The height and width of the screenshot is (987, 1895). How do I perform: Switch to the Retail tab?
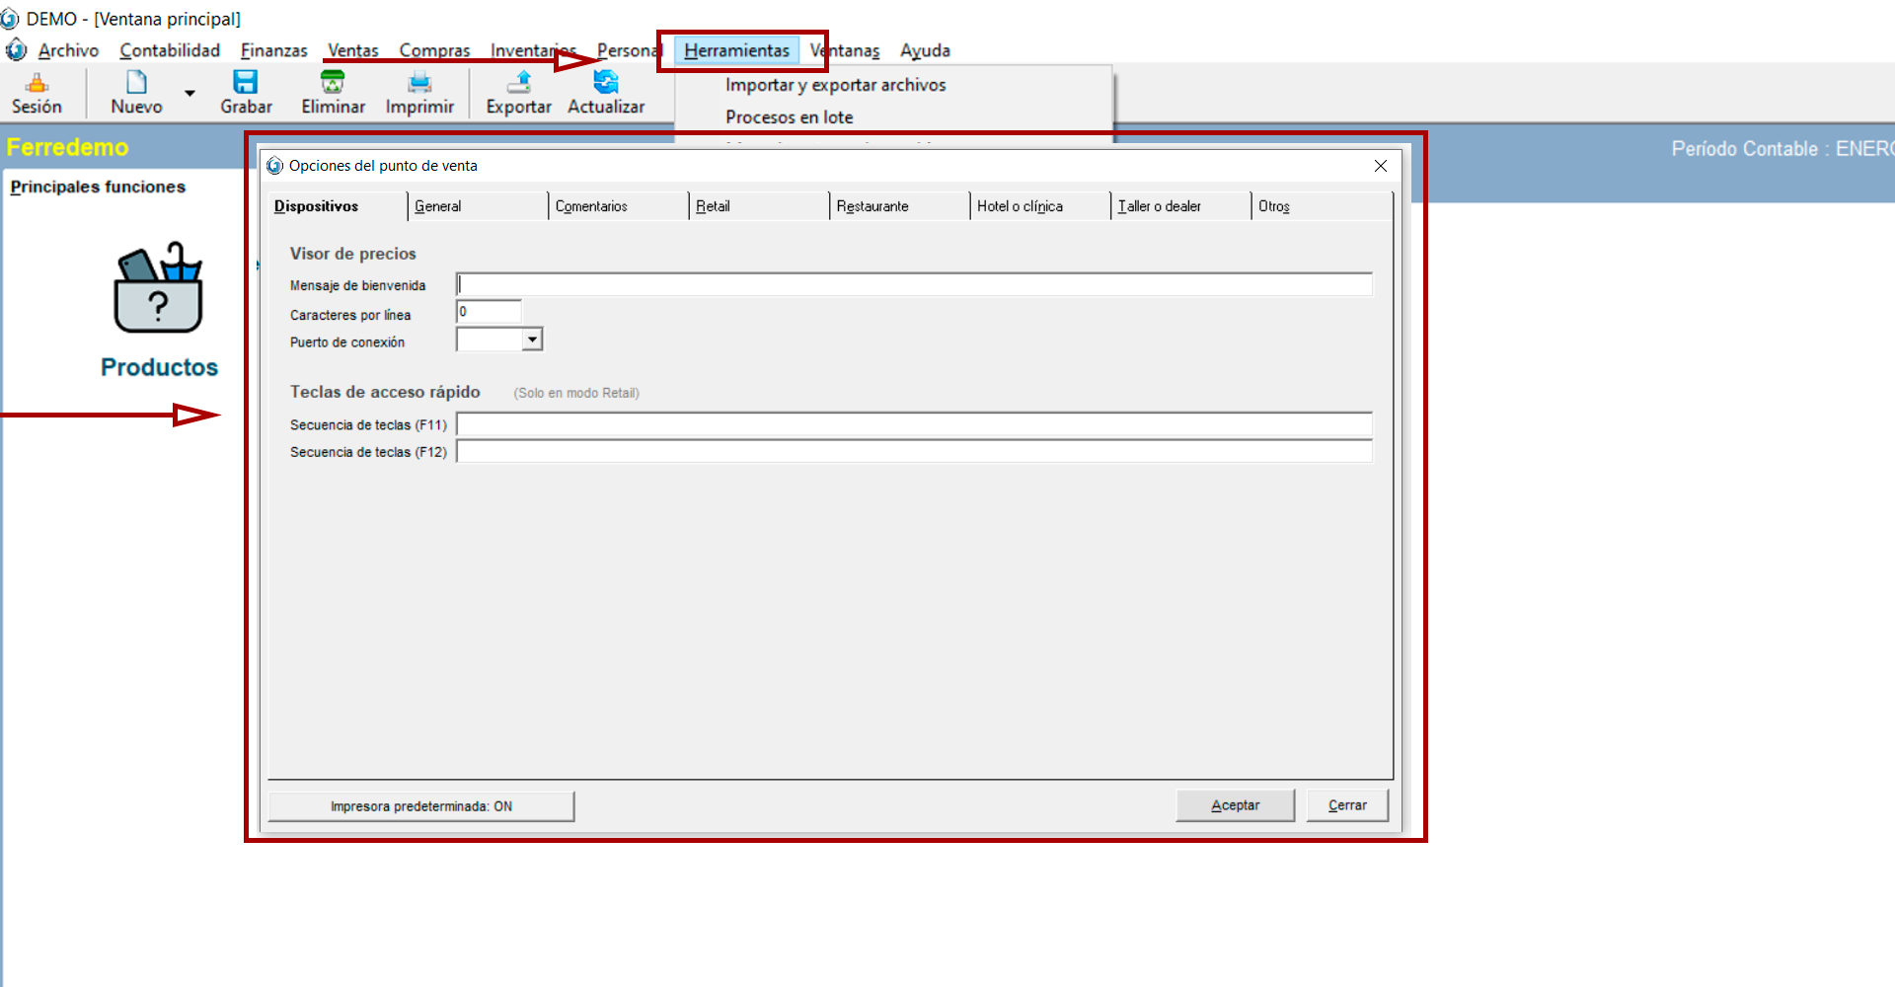click(713, 206)
